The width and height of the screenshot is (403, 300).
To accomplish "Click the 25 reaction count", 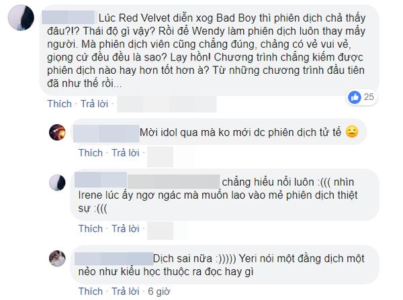I will pyautogui.click(x=369, y=97).
